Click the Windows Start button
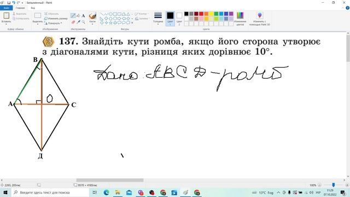The image size is (350, 197). coord(5,192)
